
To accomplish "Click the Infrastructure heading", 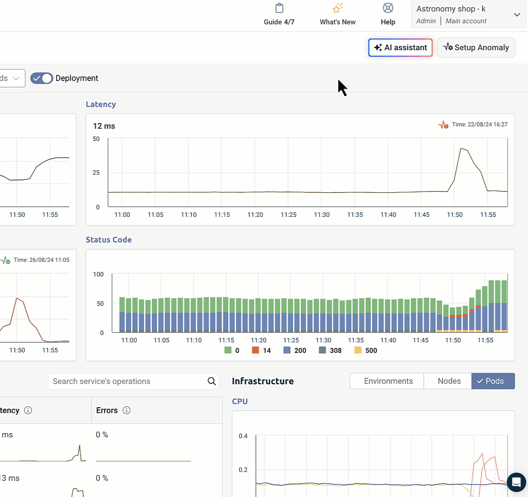I will pyautogui.click(x=263, y=381).
